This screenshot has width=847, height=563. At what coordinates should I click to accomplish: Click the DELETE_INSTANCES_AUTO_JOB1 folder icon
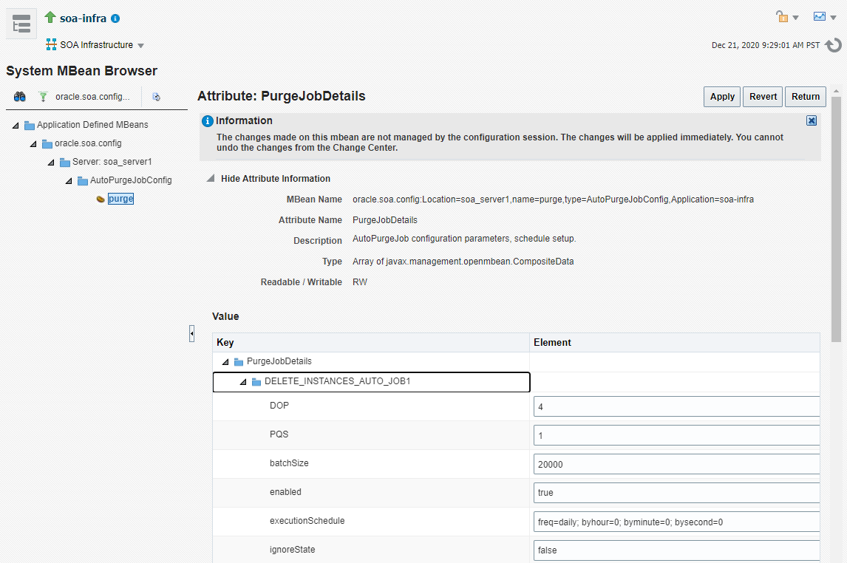[x=256, y=382]
